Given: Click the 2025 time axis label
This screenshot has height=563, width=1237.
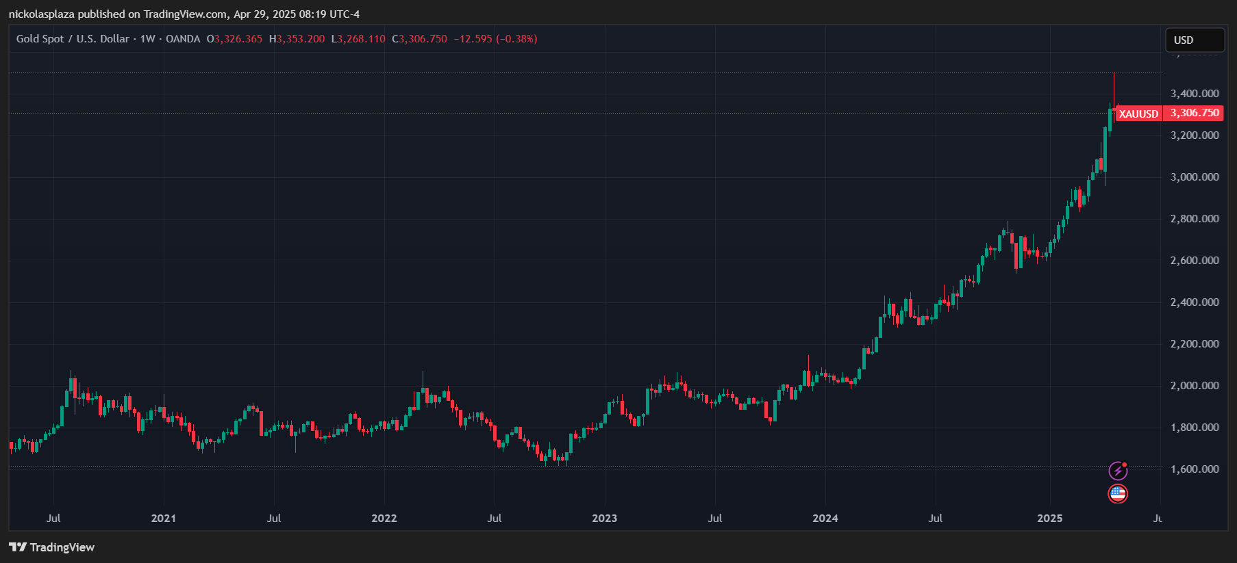Looking at the screenshot, I should click(1050, 519).
